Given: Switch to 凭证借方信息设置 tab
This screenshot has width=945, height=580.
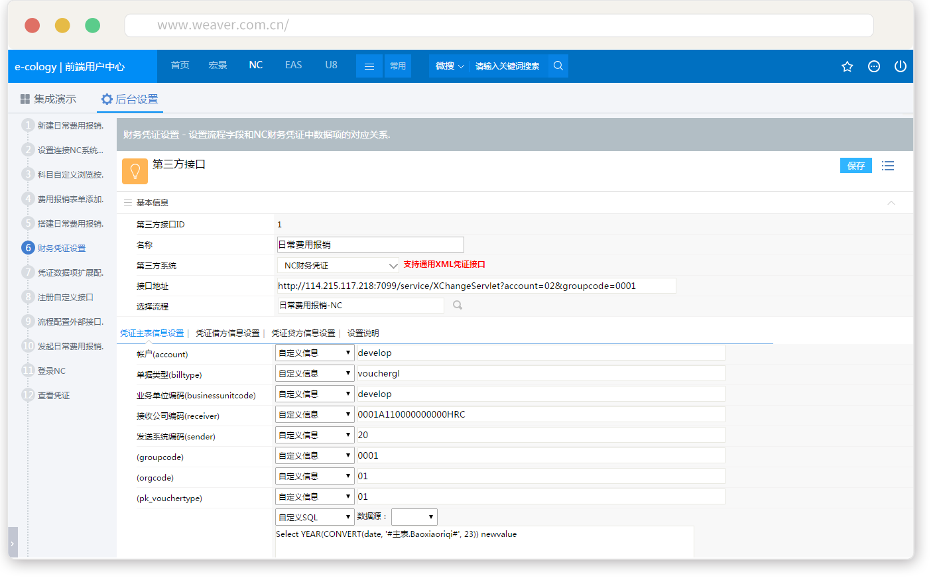Looking at the screenshot, I should [227, 333].
